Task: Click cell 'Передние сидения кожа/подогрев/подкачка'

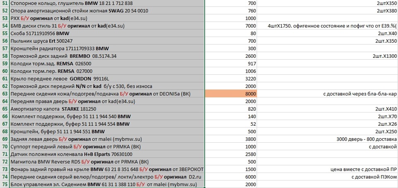Action: click(107, 94)
